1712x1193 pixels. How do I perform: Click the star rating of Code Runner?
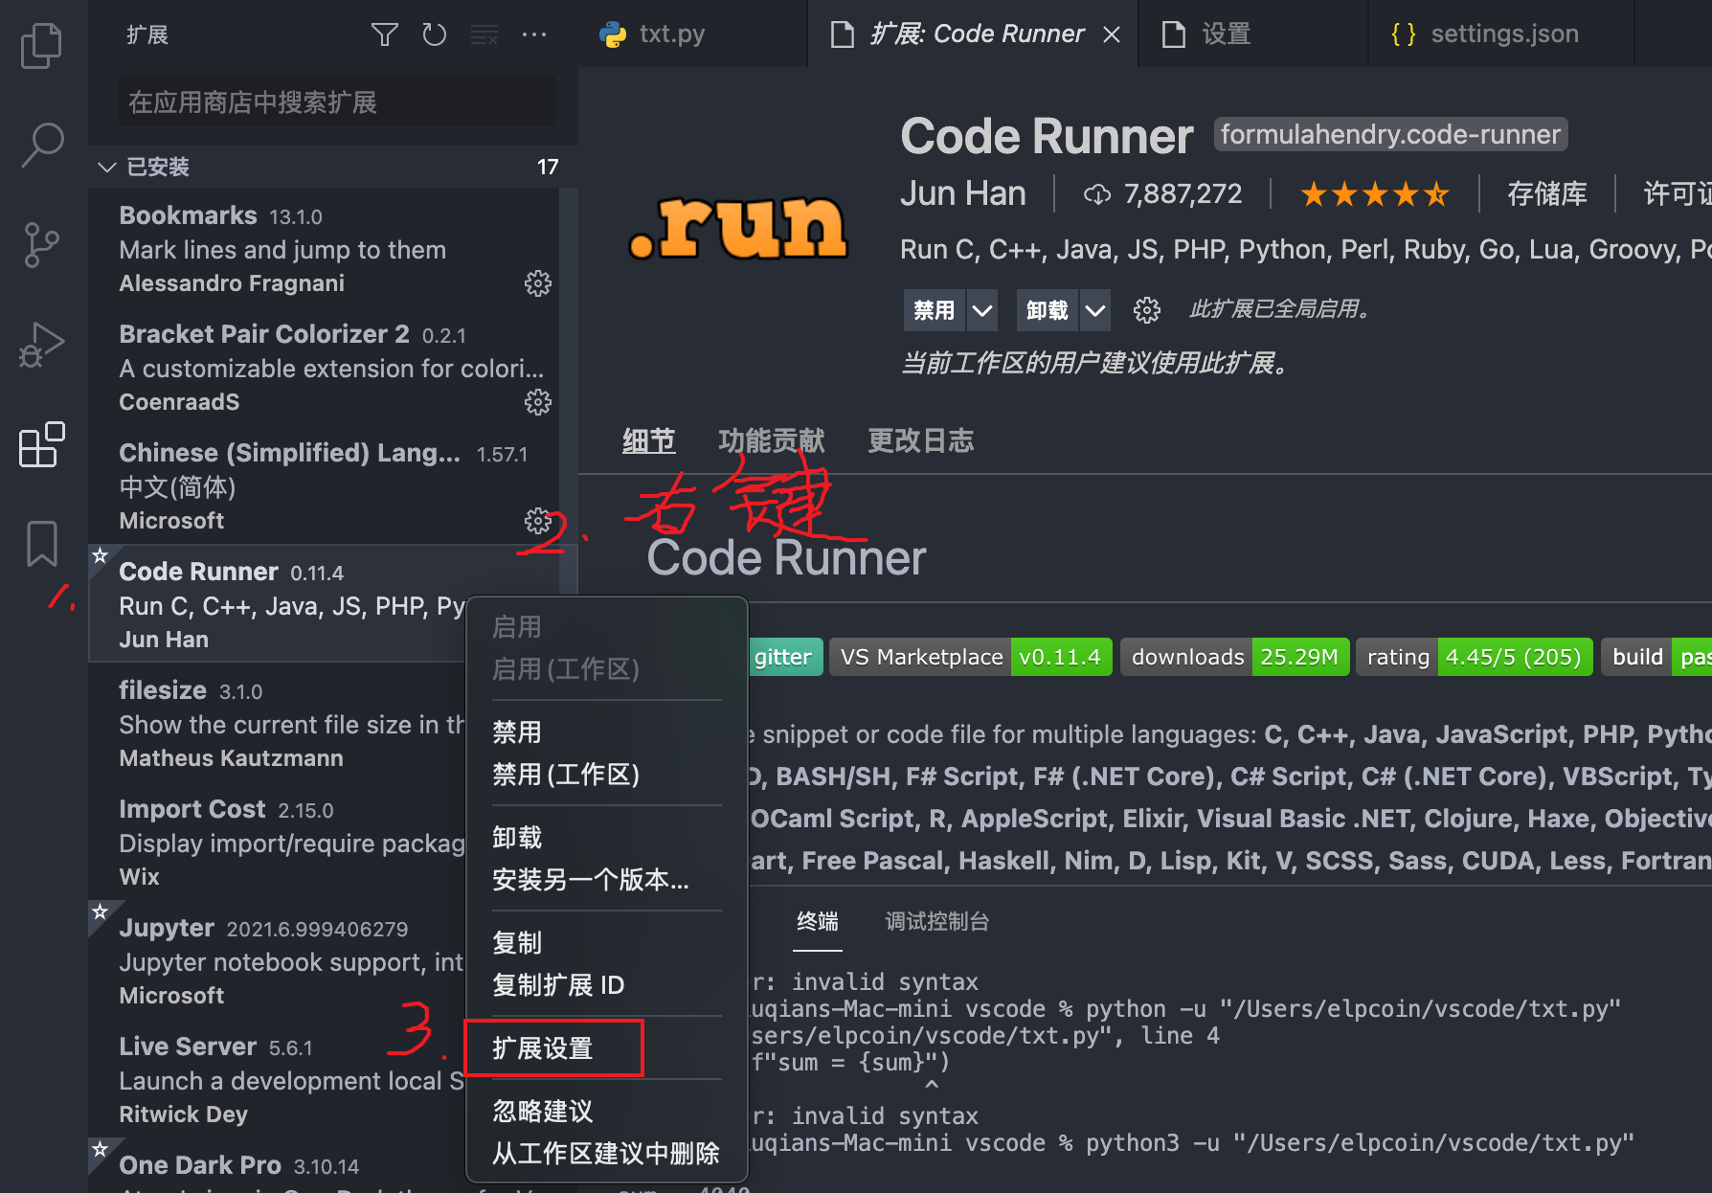click(1374, 194)
